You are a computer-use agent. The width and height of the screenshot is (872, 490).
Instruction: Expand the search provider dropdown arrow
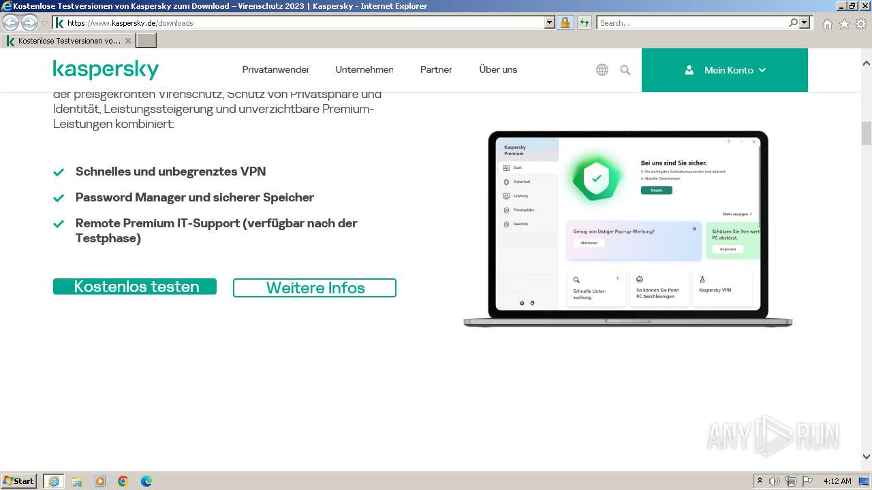805,22
